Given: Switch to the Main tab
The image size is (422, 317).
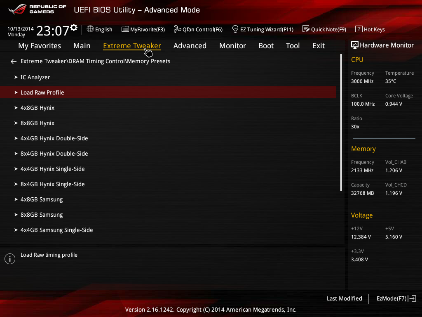Looking at the screenshot, I should (82, 46).
